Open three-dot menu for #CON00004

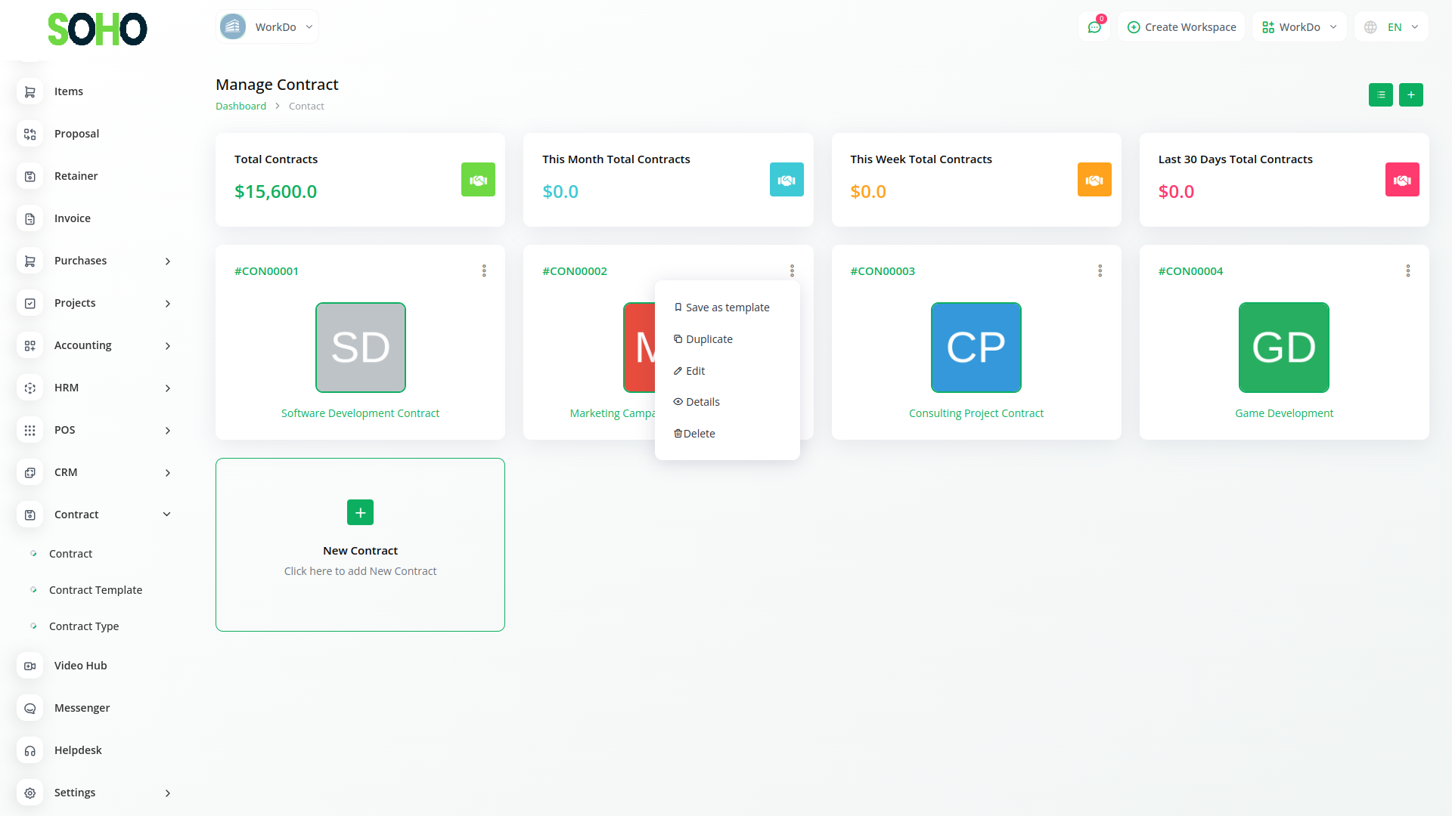[1407, 270]
